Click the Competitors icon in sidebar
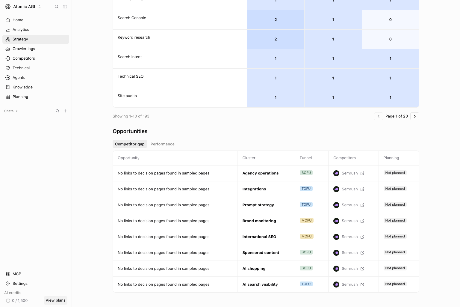 (x=8, y=58)
